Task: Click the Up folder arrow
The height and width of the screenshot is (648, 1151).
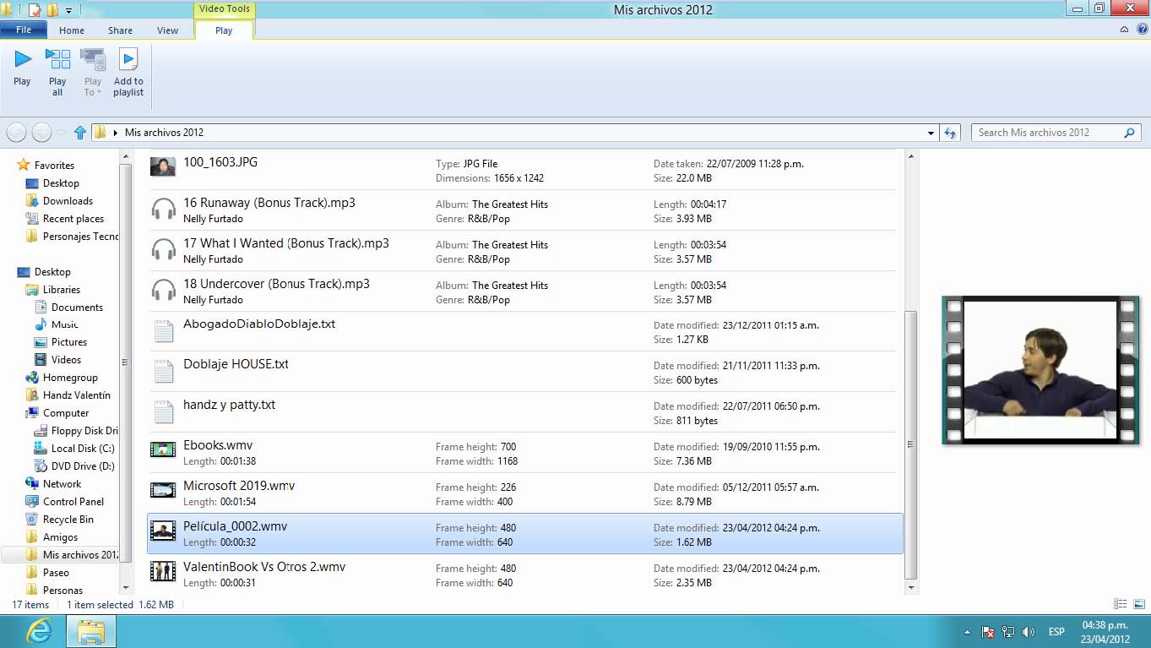Action: coord(80,133)
